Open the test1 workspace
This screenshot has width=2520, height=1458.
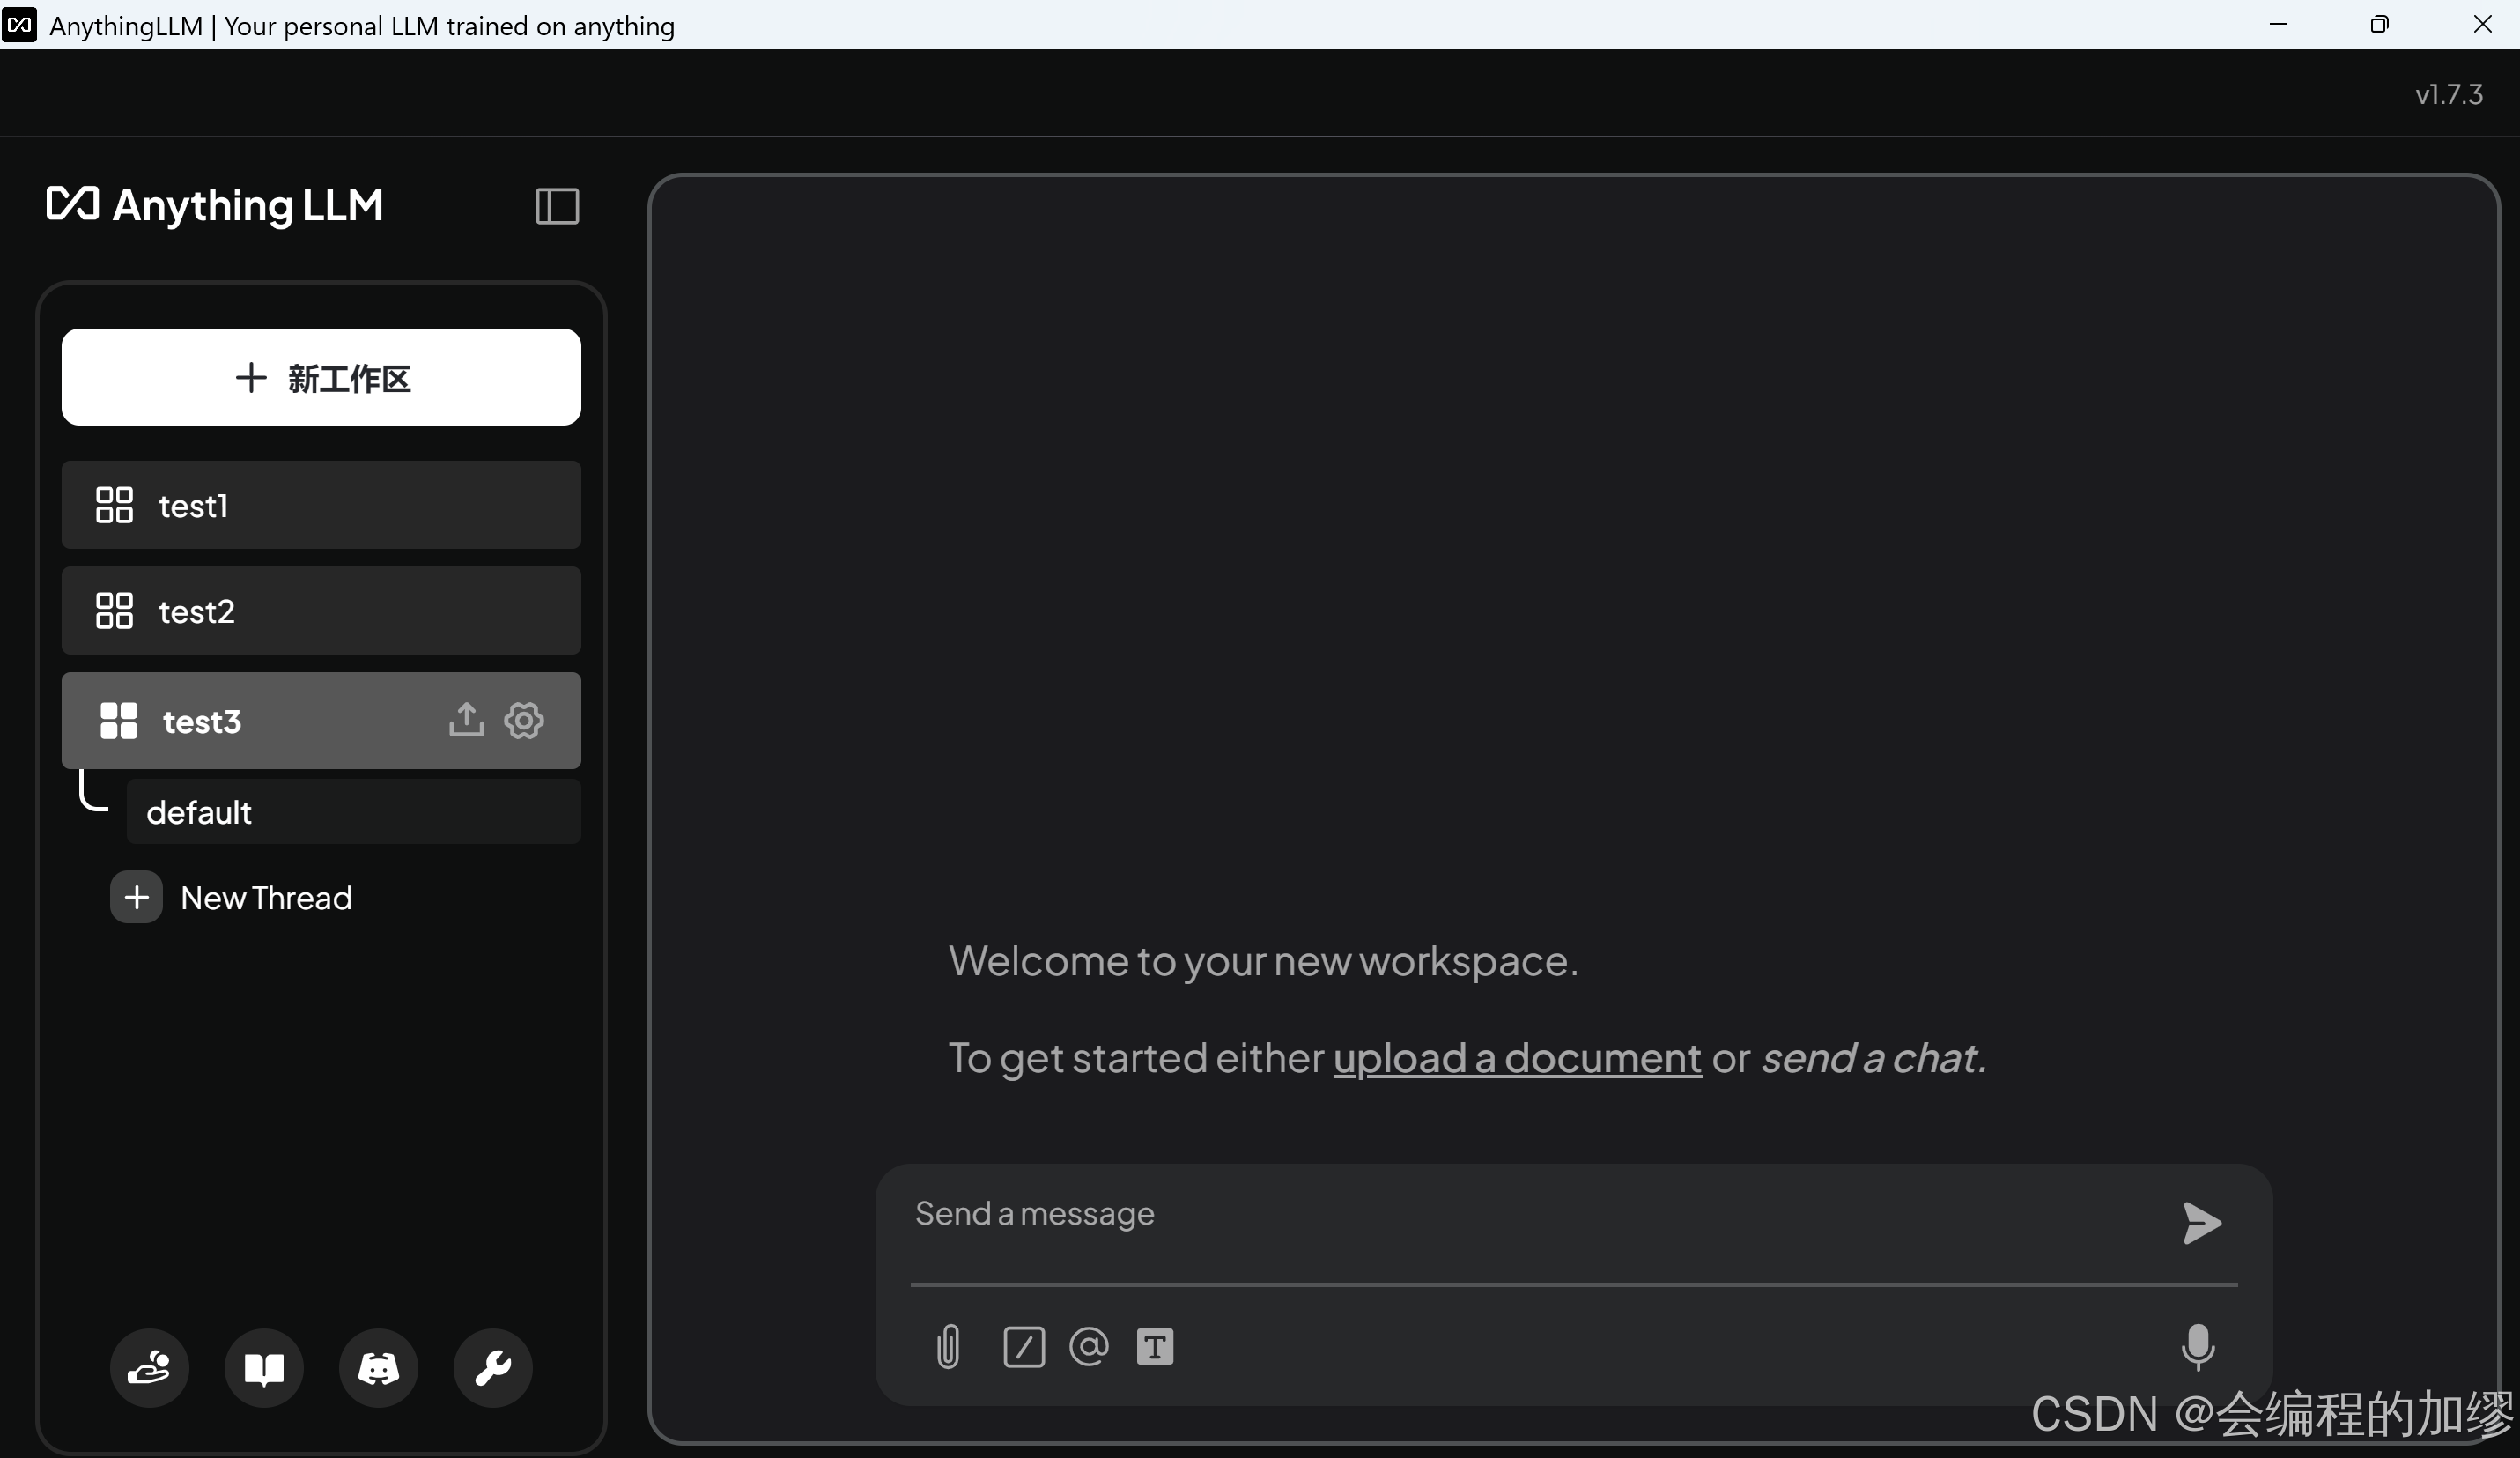coord(321,505)
